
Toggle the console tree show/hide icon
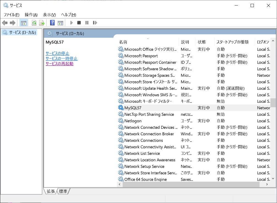(23, 23)
